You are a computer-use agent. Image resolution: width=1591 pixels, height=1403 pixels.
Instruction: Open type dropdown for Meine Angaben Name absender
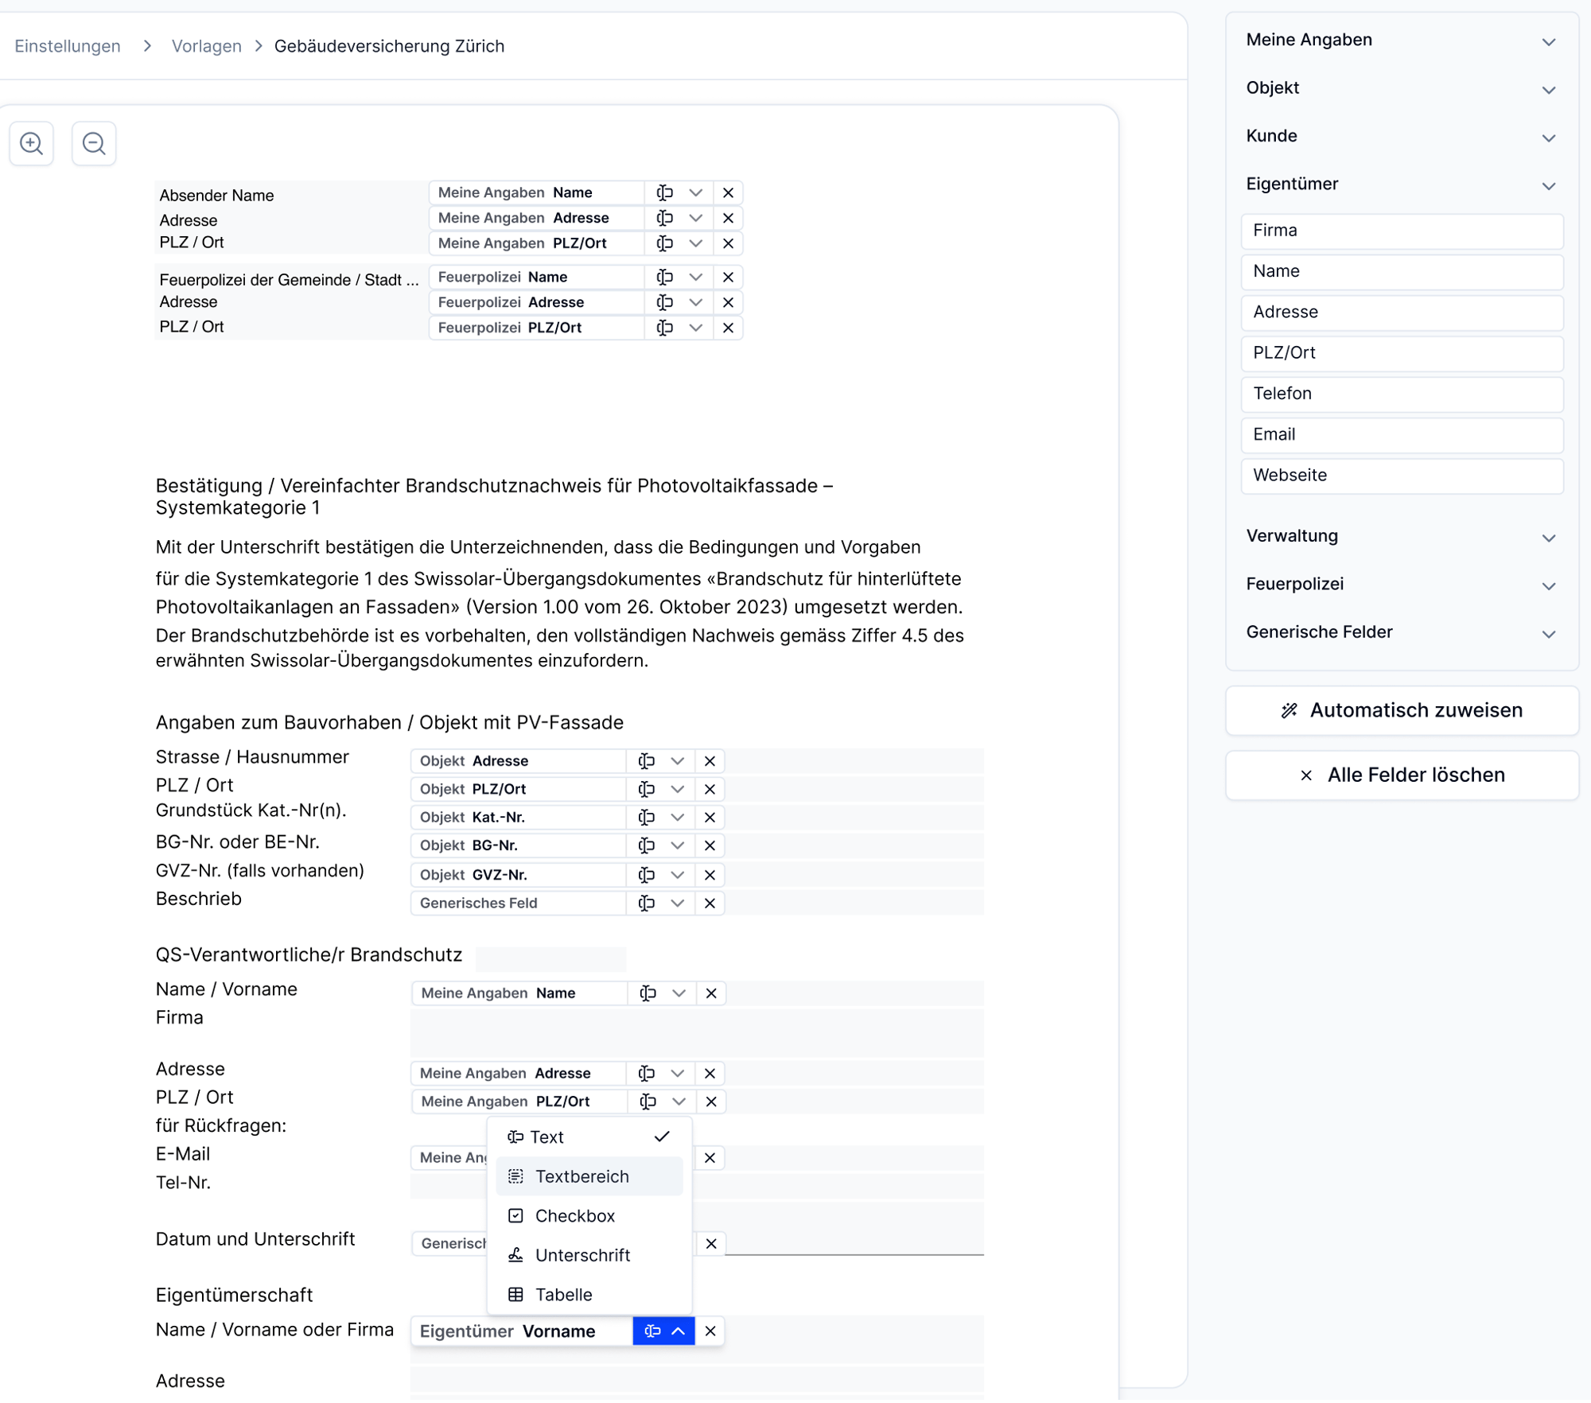point(696,192)
